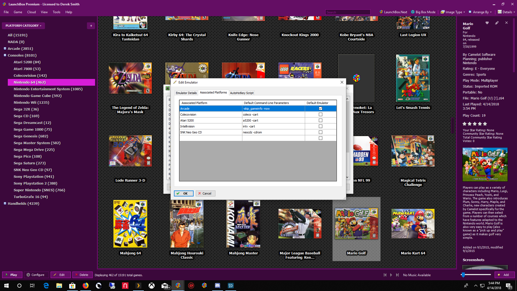Open LaunchBox.Next from the toolbar
The height and width of the screenshot is (291, 517).
pos(393,12)
